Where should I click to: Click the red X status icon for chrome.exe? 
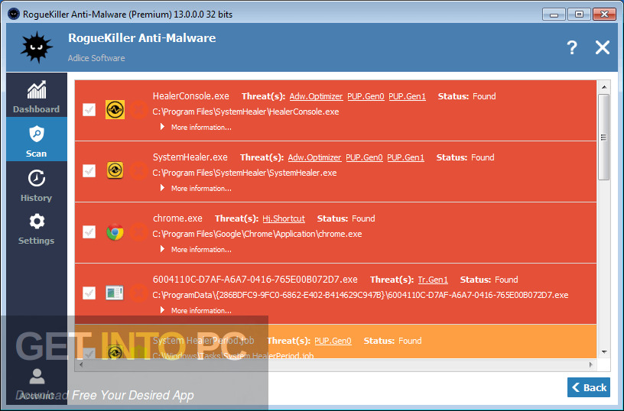139,231
